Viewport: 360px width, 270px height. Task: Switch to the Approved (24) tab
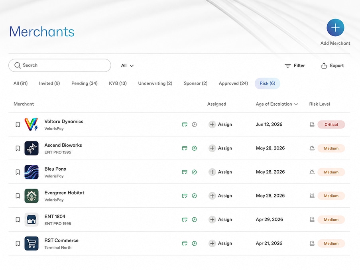click(233, 83)
